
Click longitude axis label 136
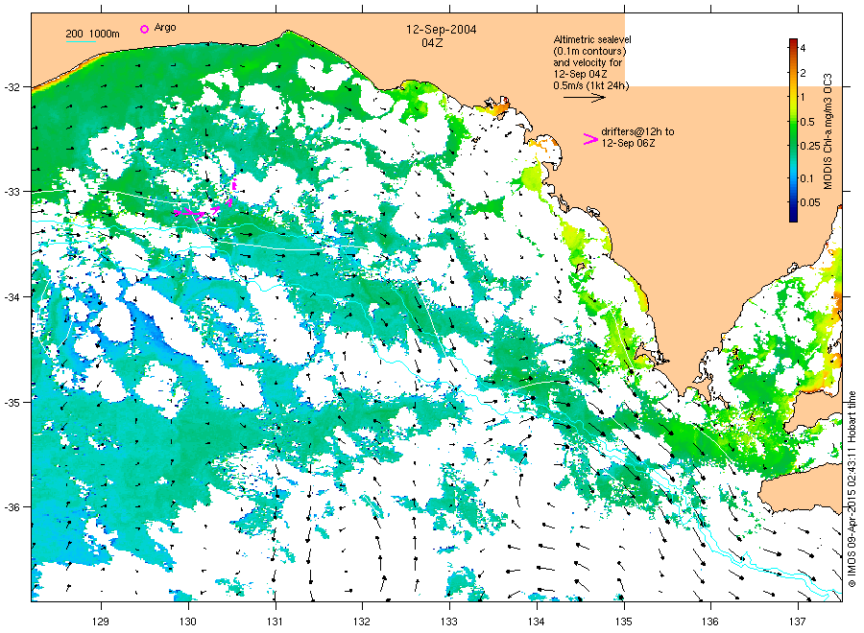(x=710, y=622)
